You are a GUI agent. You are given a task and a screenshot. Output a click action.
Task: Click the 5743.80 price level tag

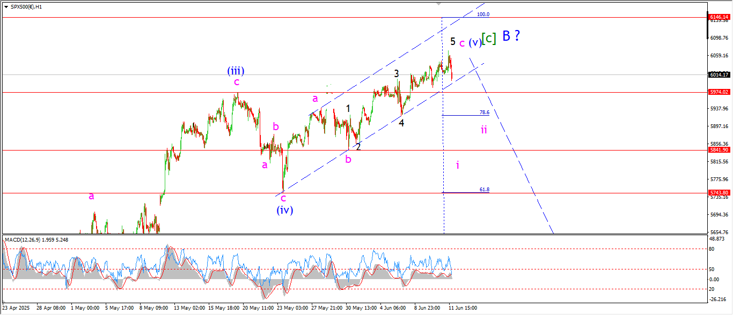[719, 193]
